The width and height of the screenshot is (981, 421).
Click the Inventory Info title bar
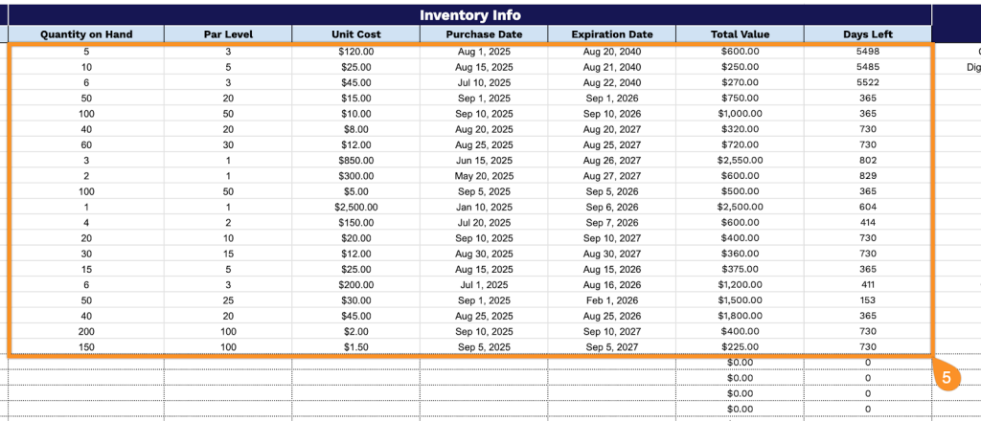pyautogui.click(x=469, y=14)
